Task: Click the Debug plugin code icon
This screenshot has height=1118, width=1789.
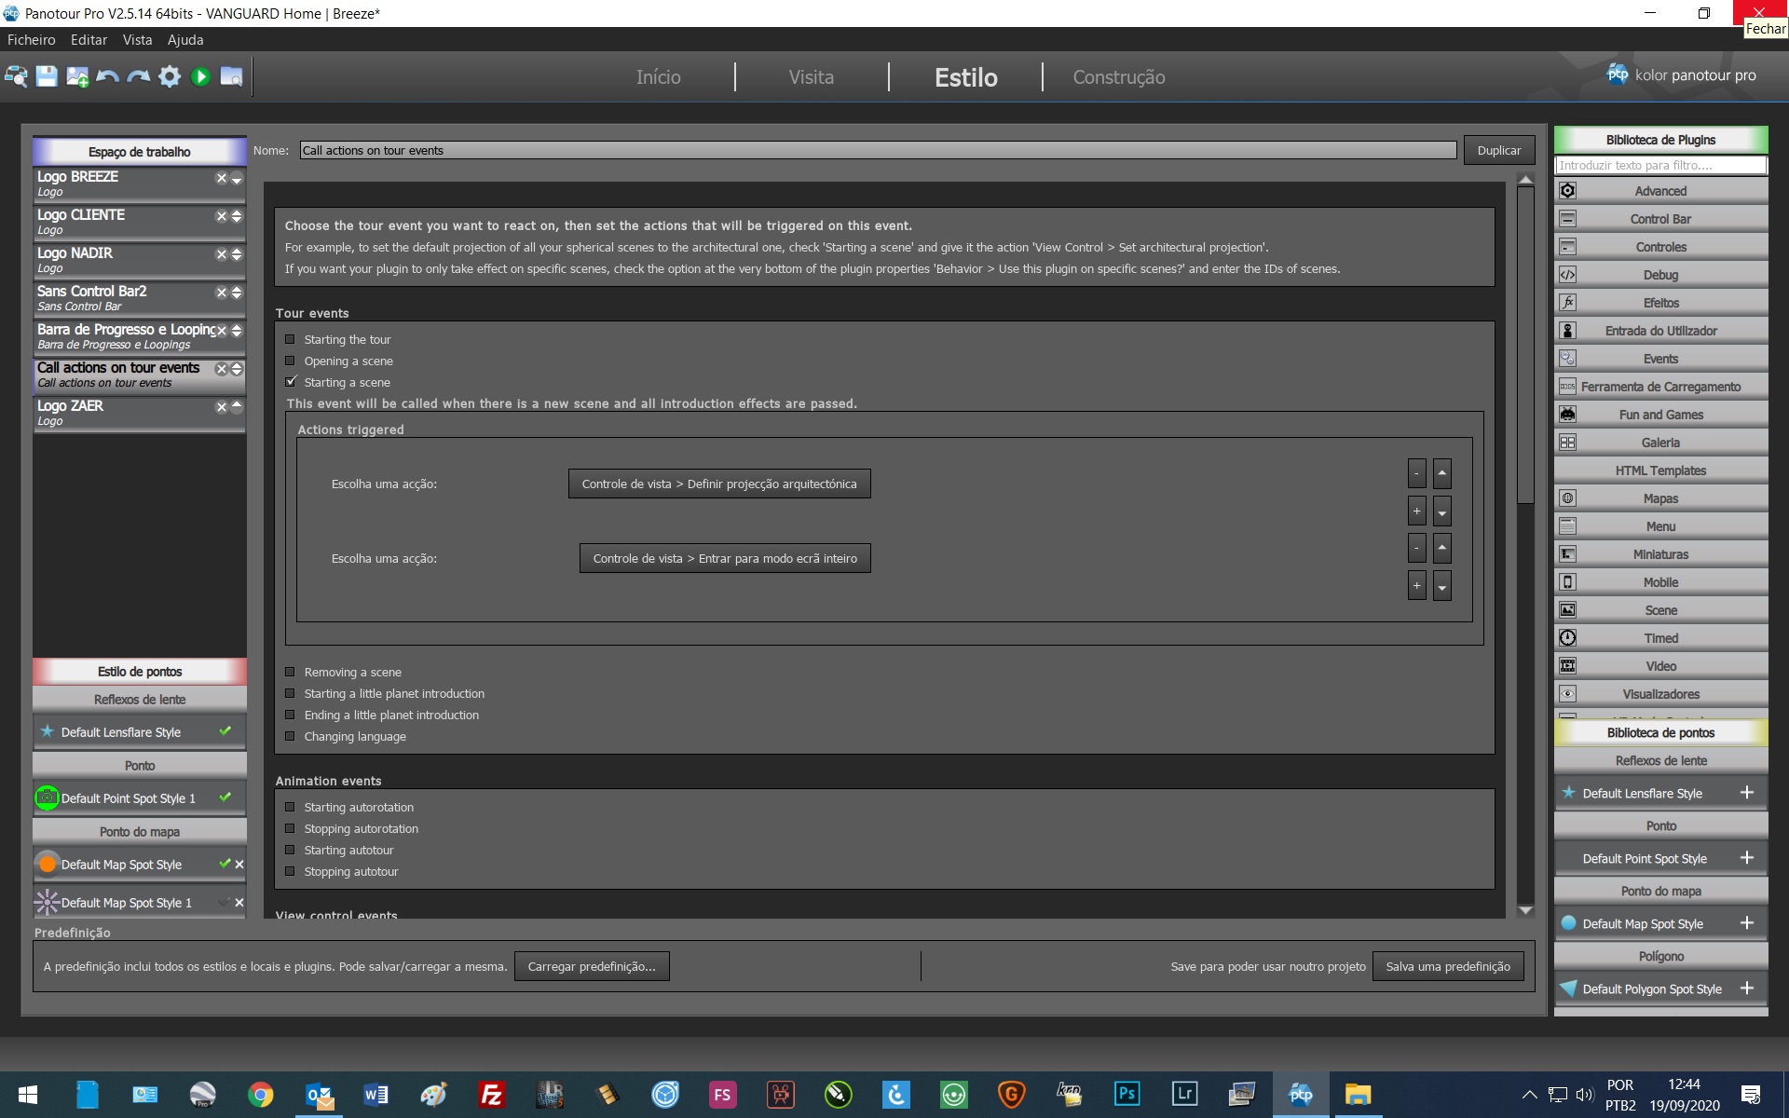Action: point(1568,275)
